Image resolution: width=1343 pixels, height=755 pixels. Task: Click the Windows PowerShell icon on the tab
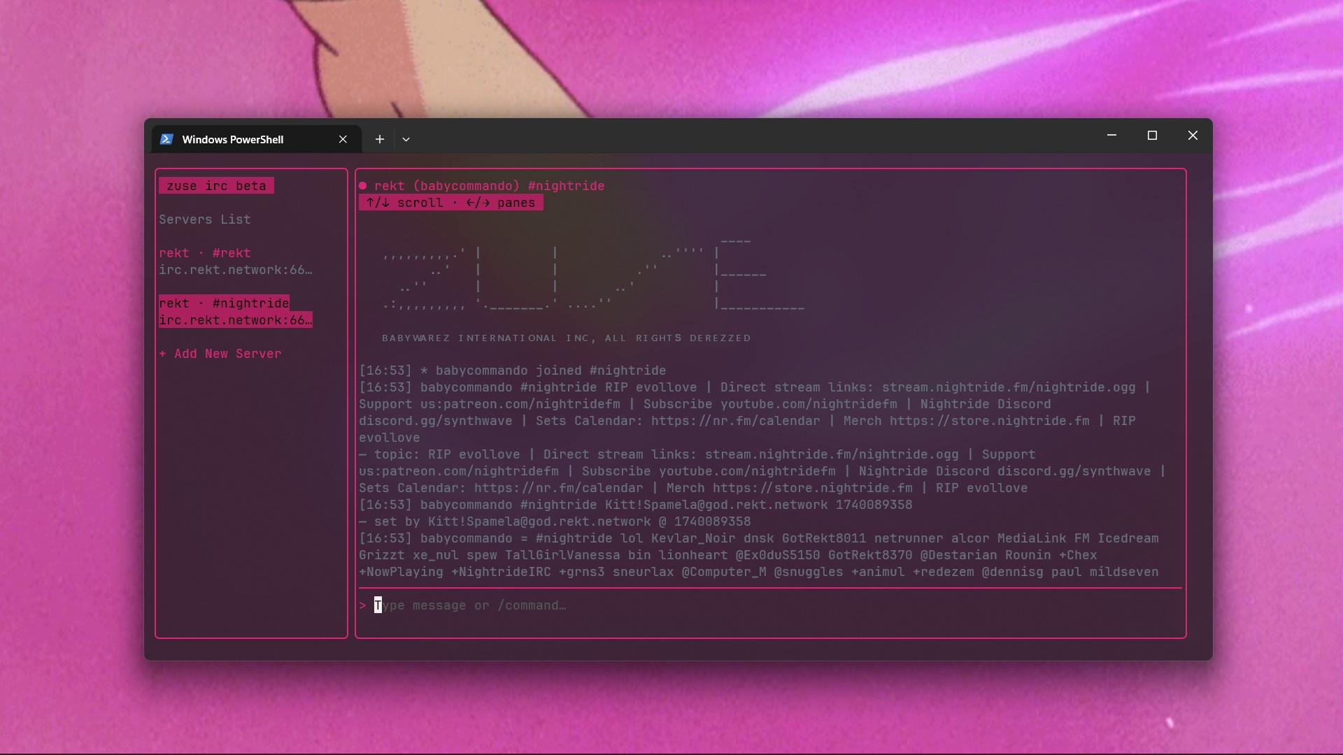[x=167, y=139]
